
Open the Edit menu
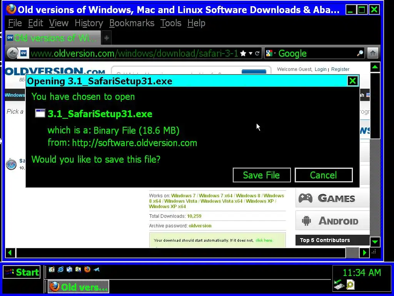pos(36,23)
